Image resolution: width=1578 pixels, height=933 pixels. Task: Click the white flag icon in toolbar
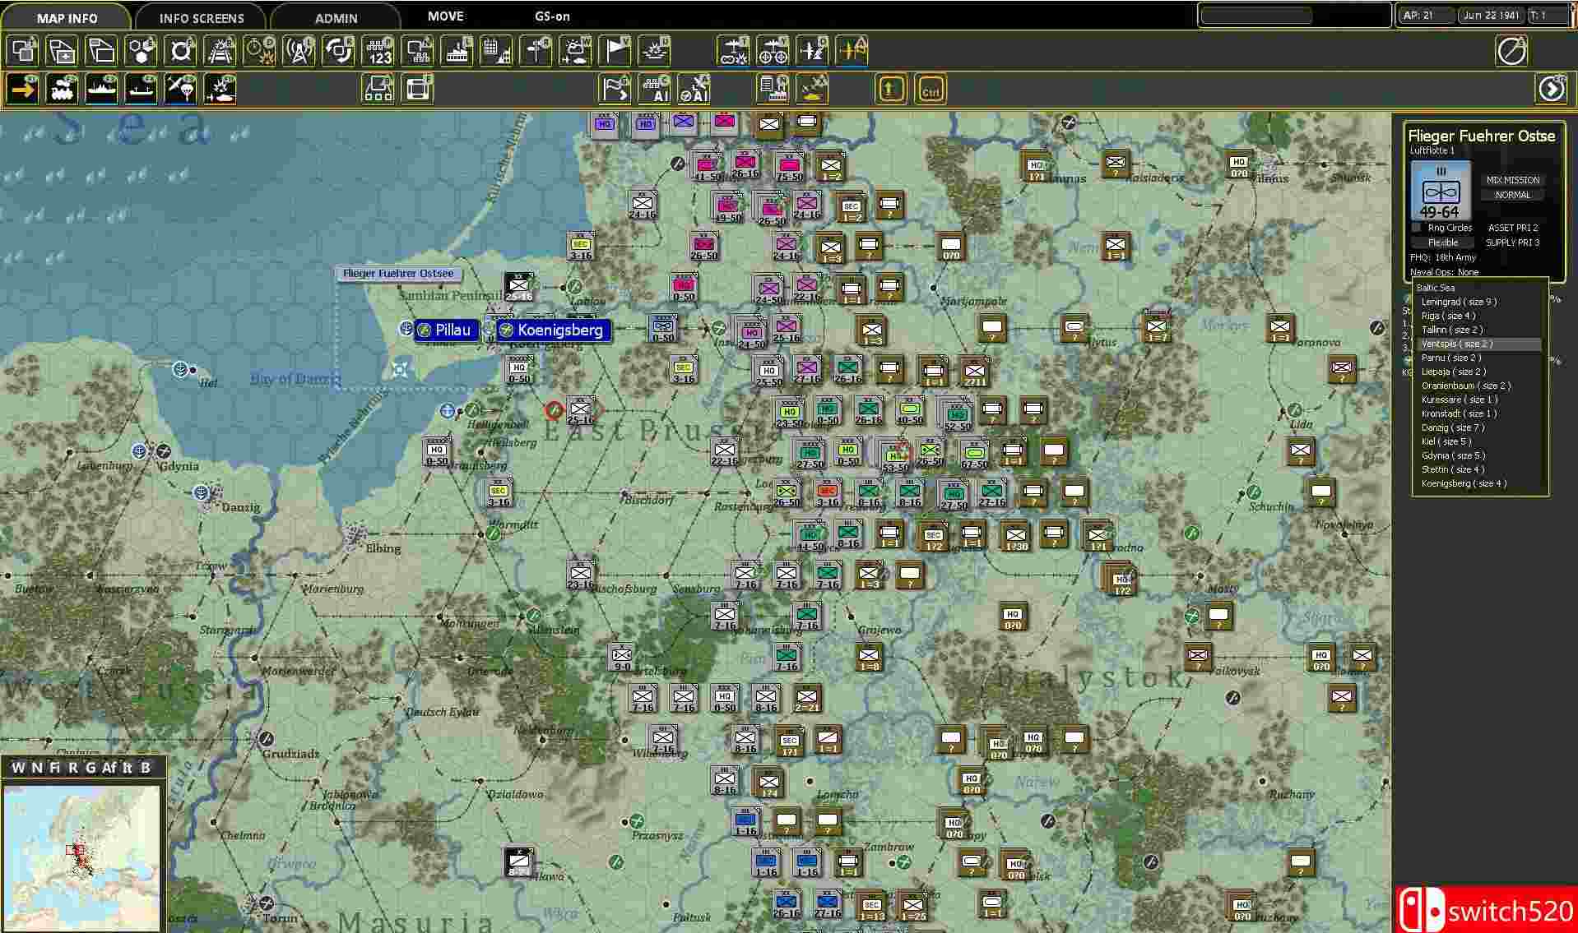(x=615, y=51)
